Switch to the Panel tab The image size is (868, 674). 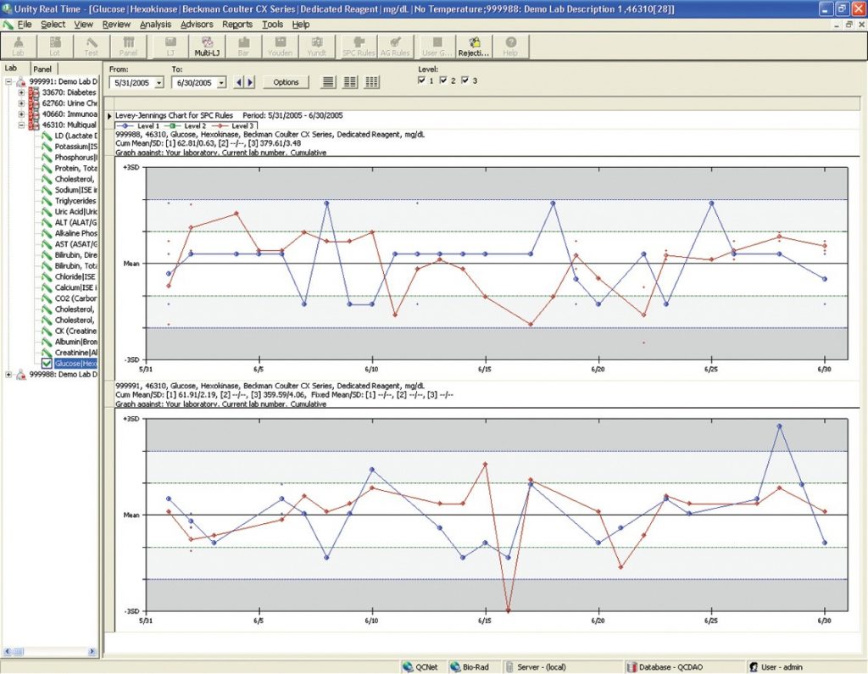(x=42, y=70)
